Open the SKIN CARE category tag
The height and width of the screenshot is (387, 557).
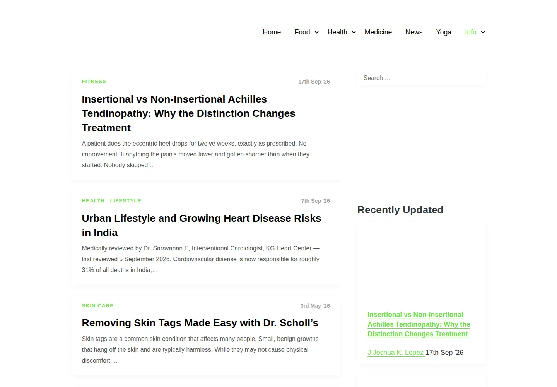(x=98, y=306)
